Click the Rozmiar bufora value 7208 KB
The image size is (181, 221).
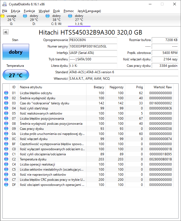(x=165, y=40)
